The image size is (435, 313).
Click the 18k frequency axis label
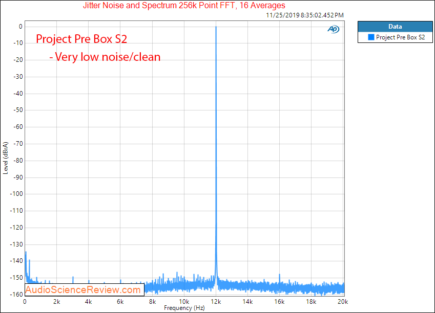click(x=311, y=302)
